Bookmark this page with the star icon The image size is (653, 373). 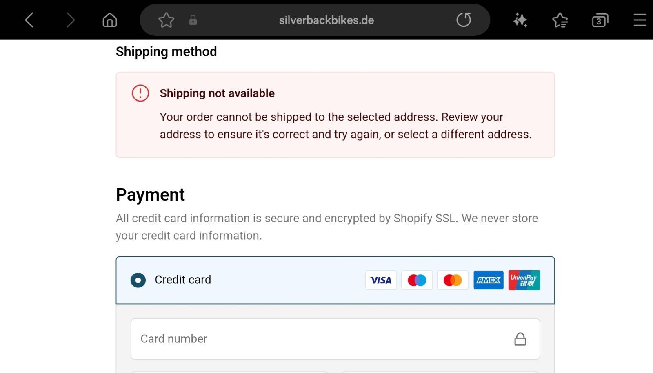(x=166, y=20)
